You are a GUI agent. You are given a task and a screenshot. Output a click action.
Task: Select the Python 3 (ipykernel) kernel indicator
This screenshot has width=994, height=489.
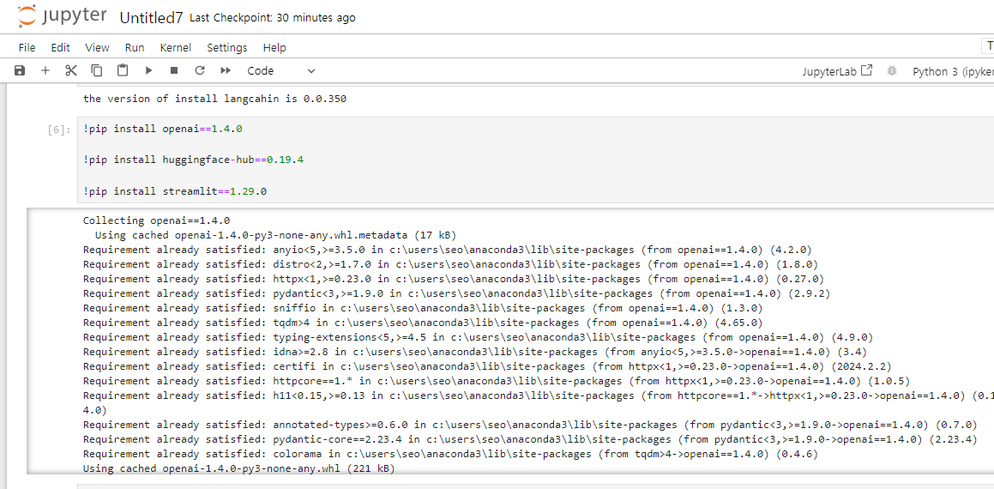[x=953, y=71]
